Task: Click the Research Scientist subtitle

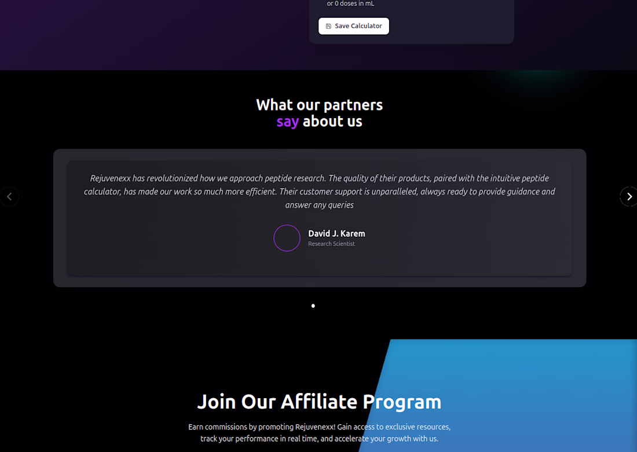Action: point(331,244)
